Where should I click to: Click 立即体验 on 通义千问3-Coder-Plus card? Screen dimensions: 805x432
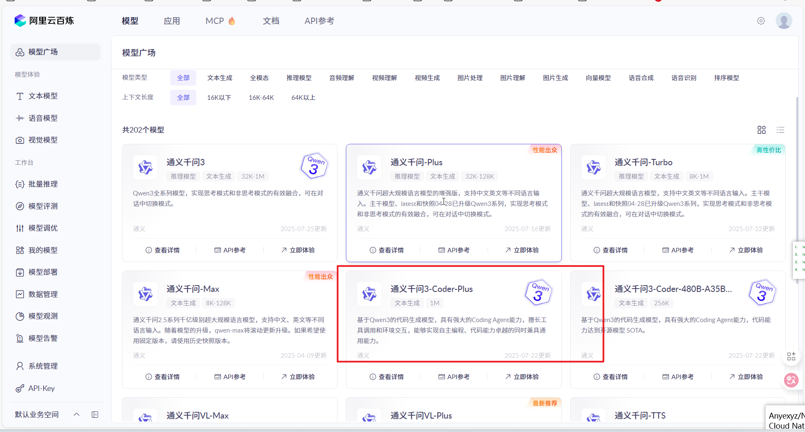522,377
